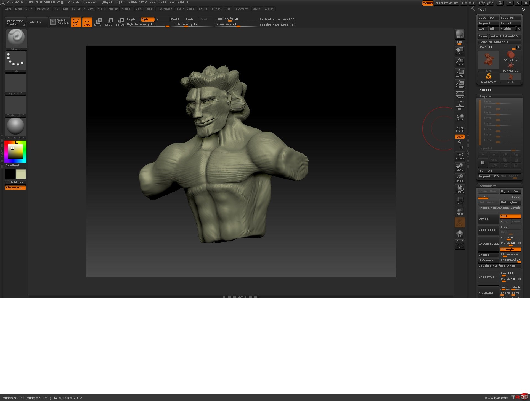Activate Edit mode button
The width and height of the screenshot is (530, 401).
pyautogui.click(x=76, y=22)
